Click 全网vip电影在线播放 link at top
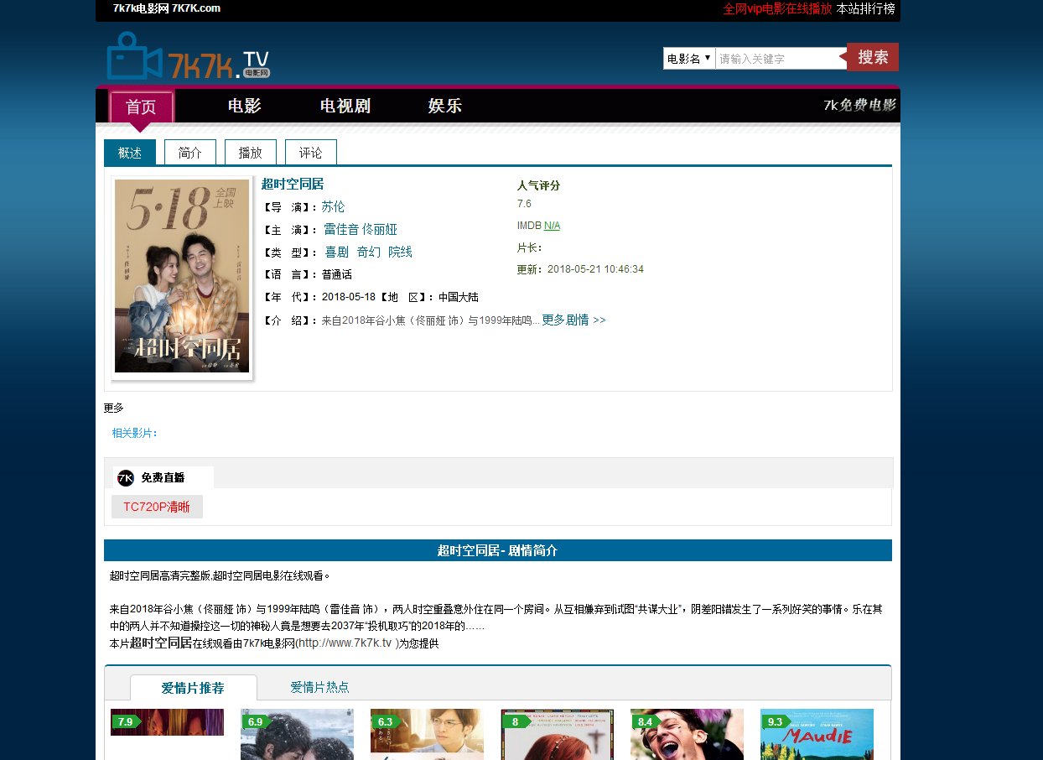Viewport: 1043px width, 760px height. click(777, 9)
